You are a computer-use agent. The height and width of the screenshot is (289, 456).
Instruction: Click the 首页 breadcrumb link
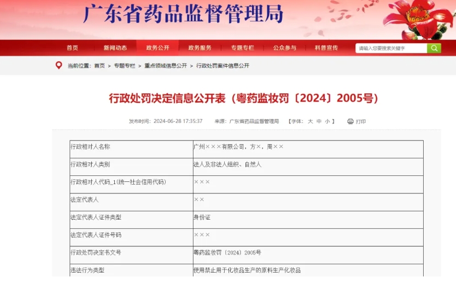coord(100,66)
